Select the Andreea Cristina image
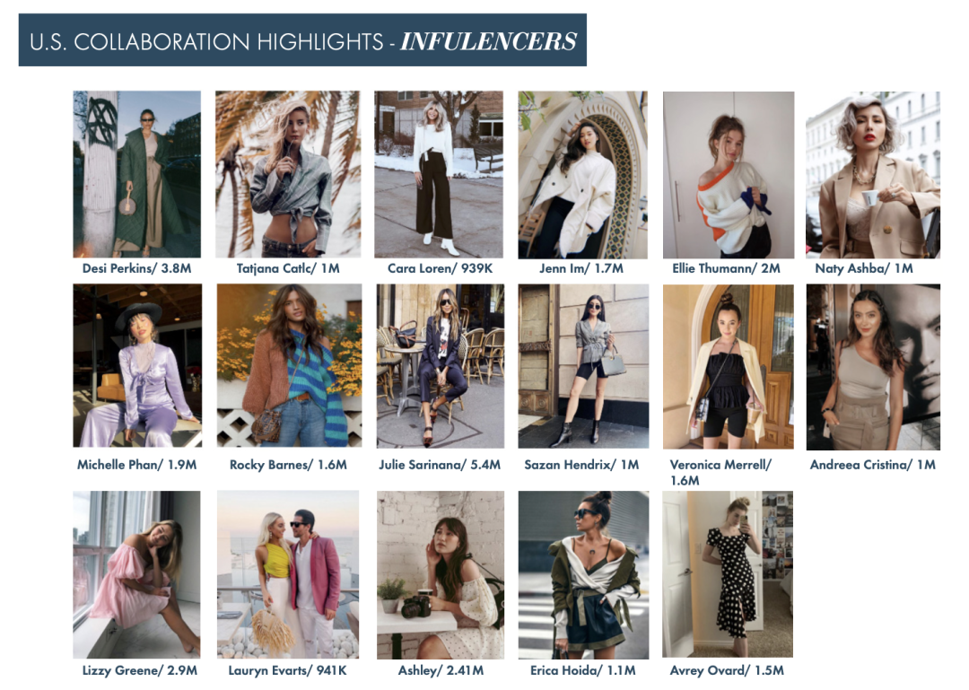 pos(873,367)
